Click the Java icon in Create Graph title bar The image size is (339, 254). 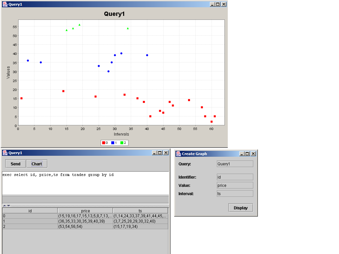tap(178, 154)
